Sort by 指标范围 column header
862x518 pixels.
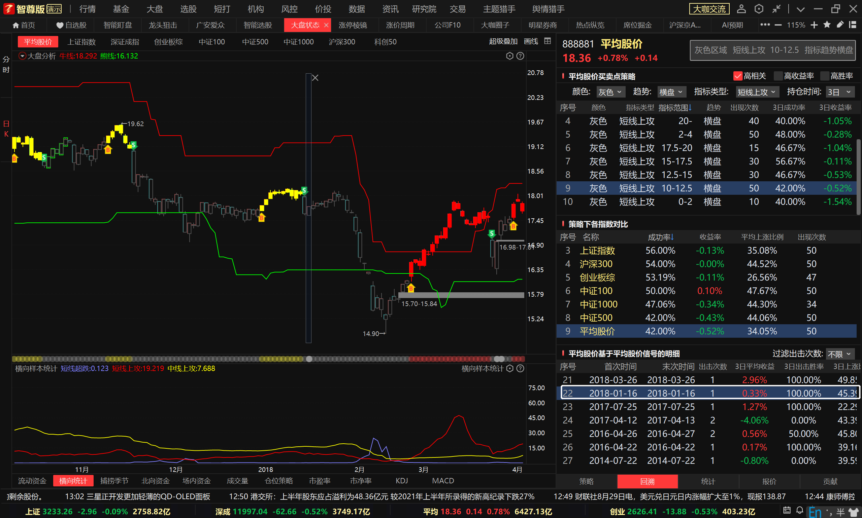coord(675,108)
